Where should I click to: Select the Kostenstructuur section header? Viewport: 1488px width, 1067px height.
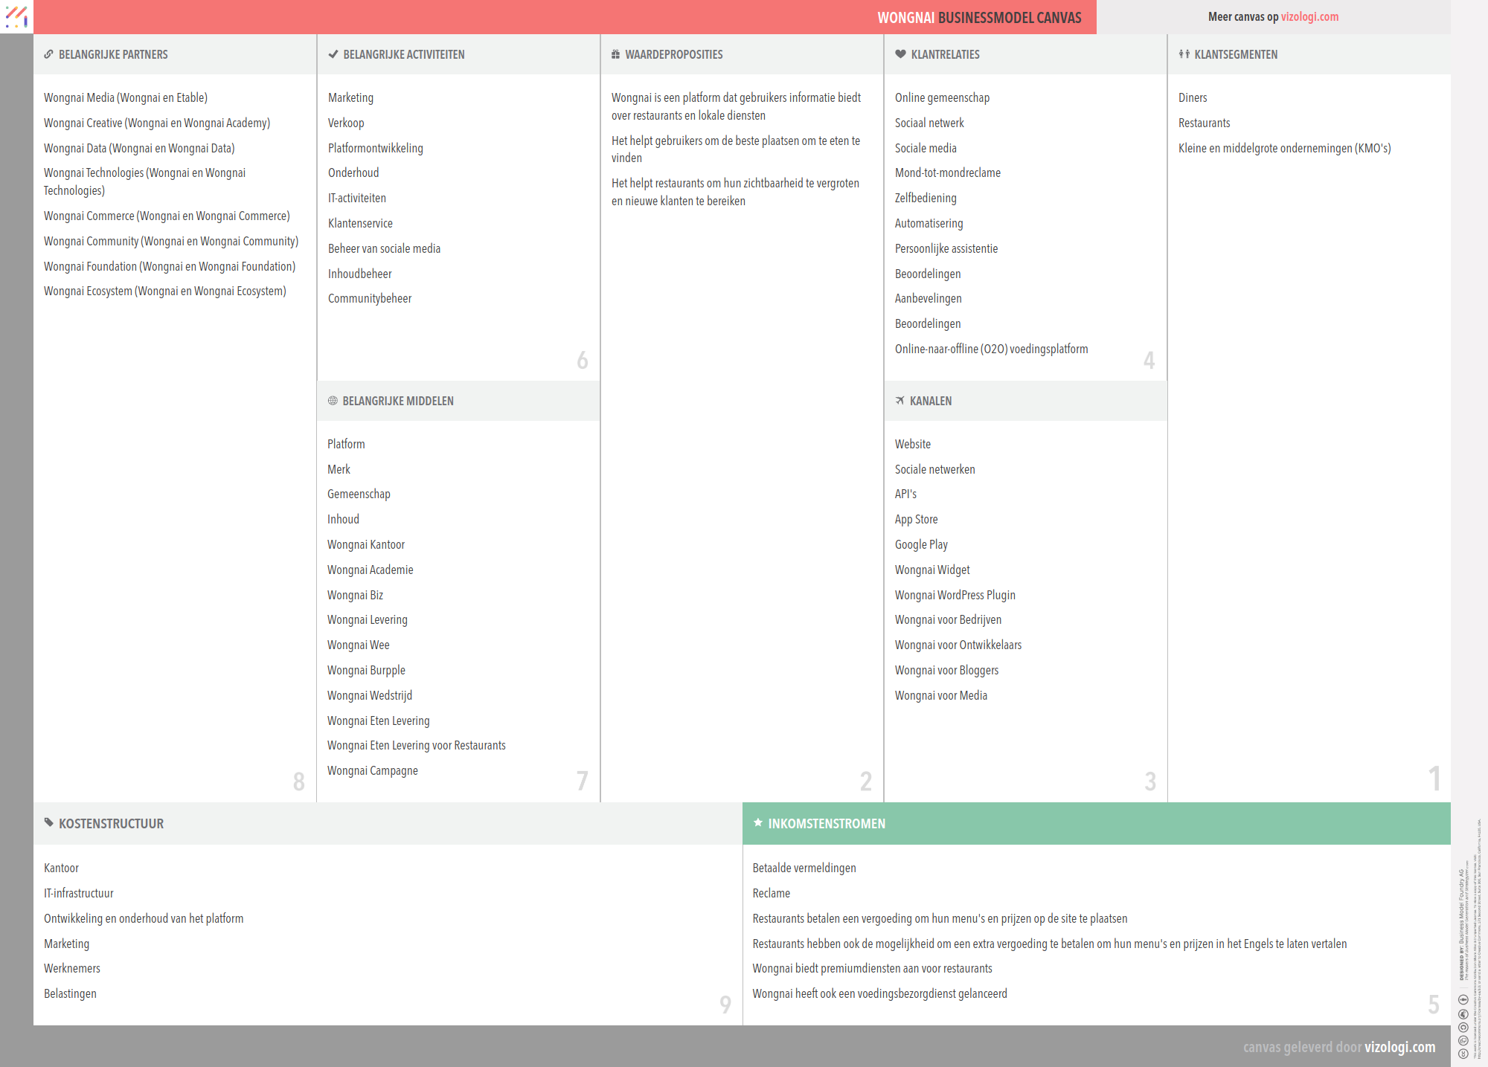(111, 824)
